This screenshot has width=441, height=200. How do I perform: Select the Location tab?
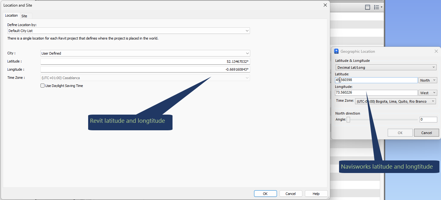pyautogui.click(x=11, y=15)
